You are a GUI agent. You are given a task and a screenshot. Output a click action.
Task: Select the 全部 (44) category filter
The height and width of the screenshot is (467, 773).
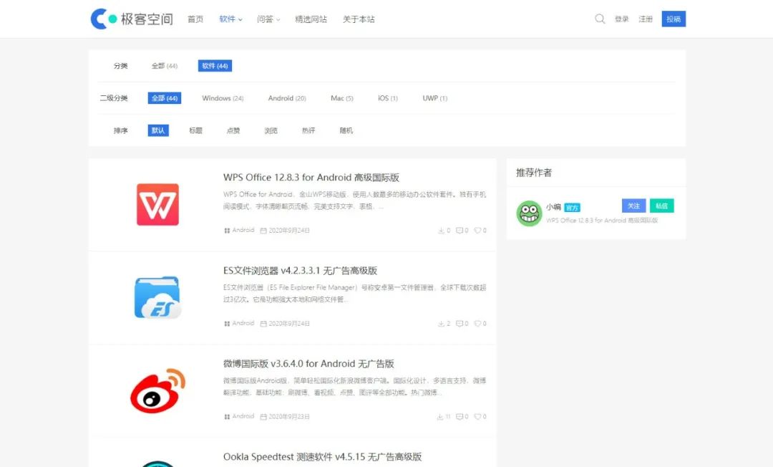click(x=164, y=66)
